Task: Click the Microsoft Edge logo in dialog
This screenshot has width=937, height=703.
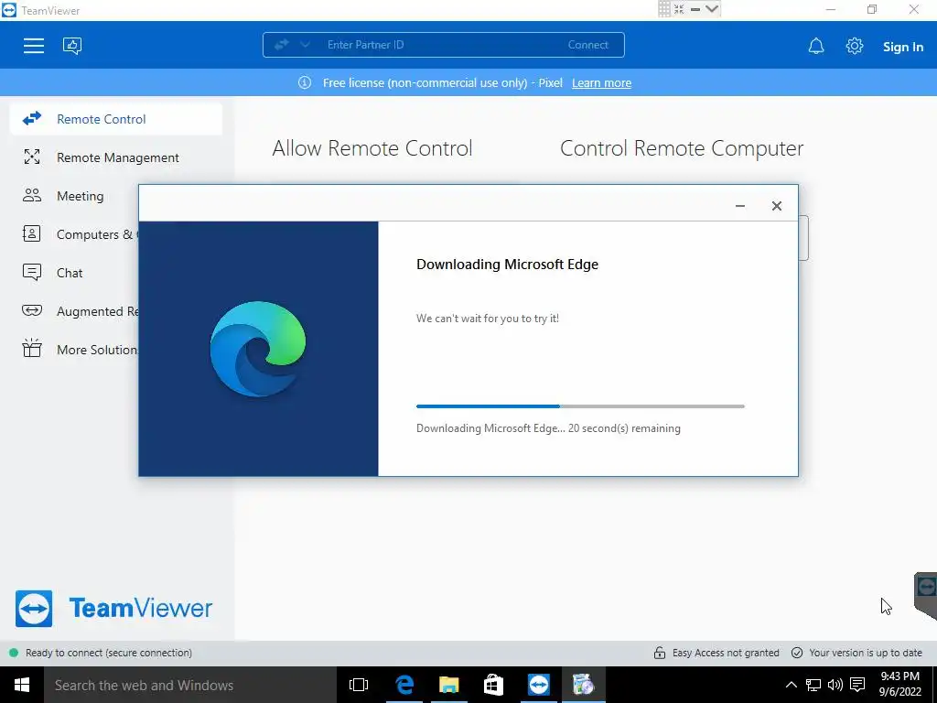Action: 258,349
